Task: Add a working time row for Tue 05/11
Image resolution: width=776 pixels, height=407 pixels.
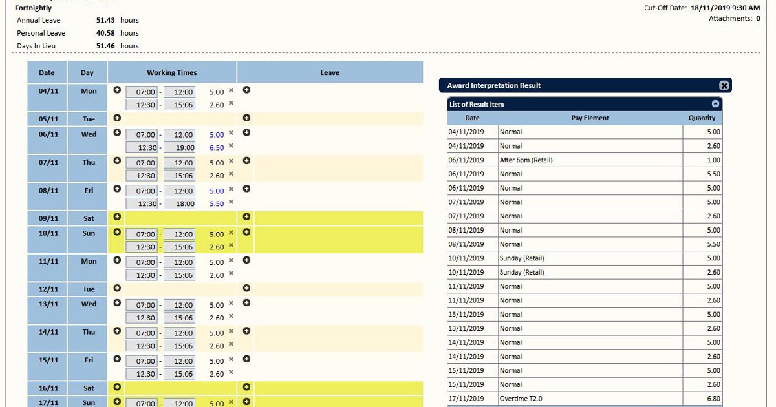Action: 116,118
